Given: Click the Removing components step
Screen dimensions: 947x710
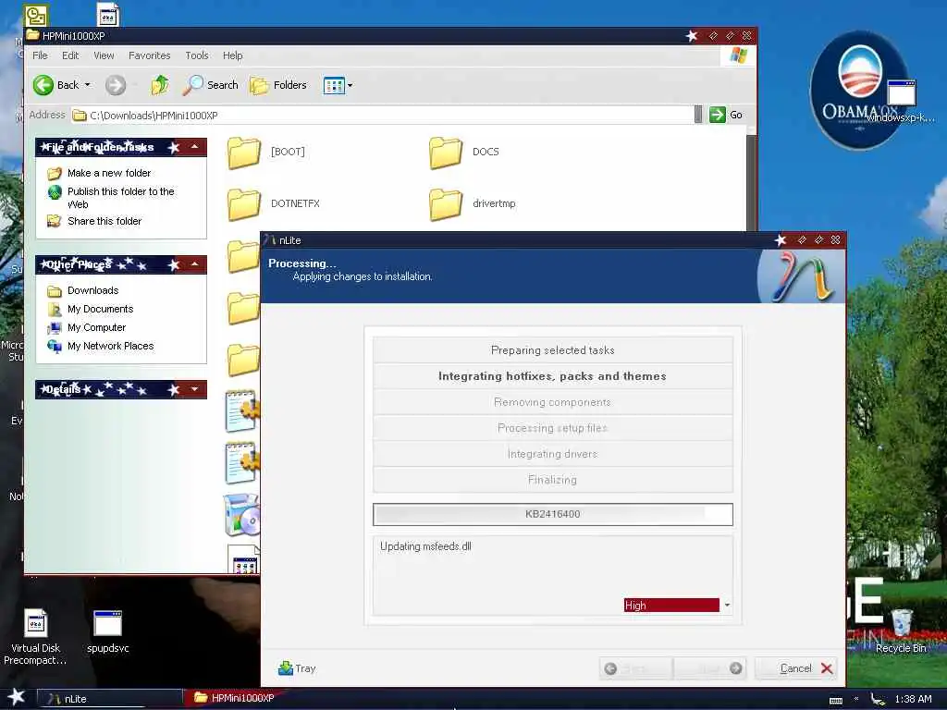Looking at the screenshot, I should click(553, 402).
